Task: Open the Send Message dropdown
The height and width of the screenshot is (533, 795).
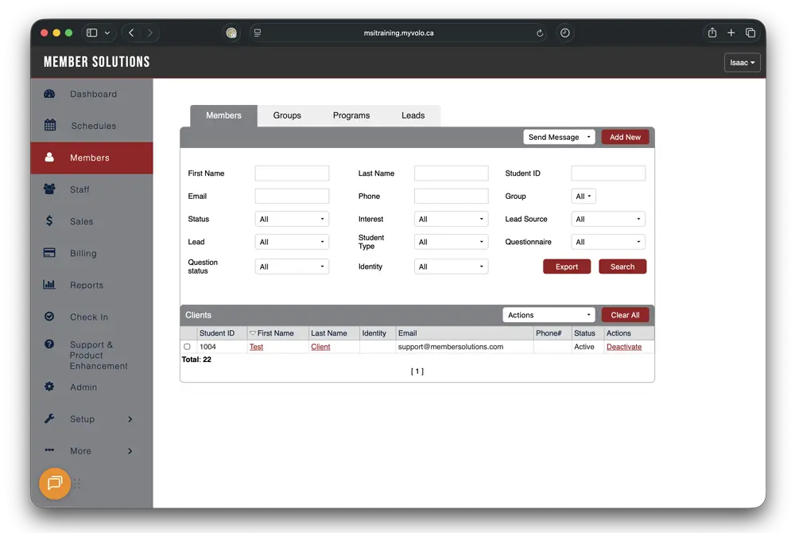Action: coord(559,137)
